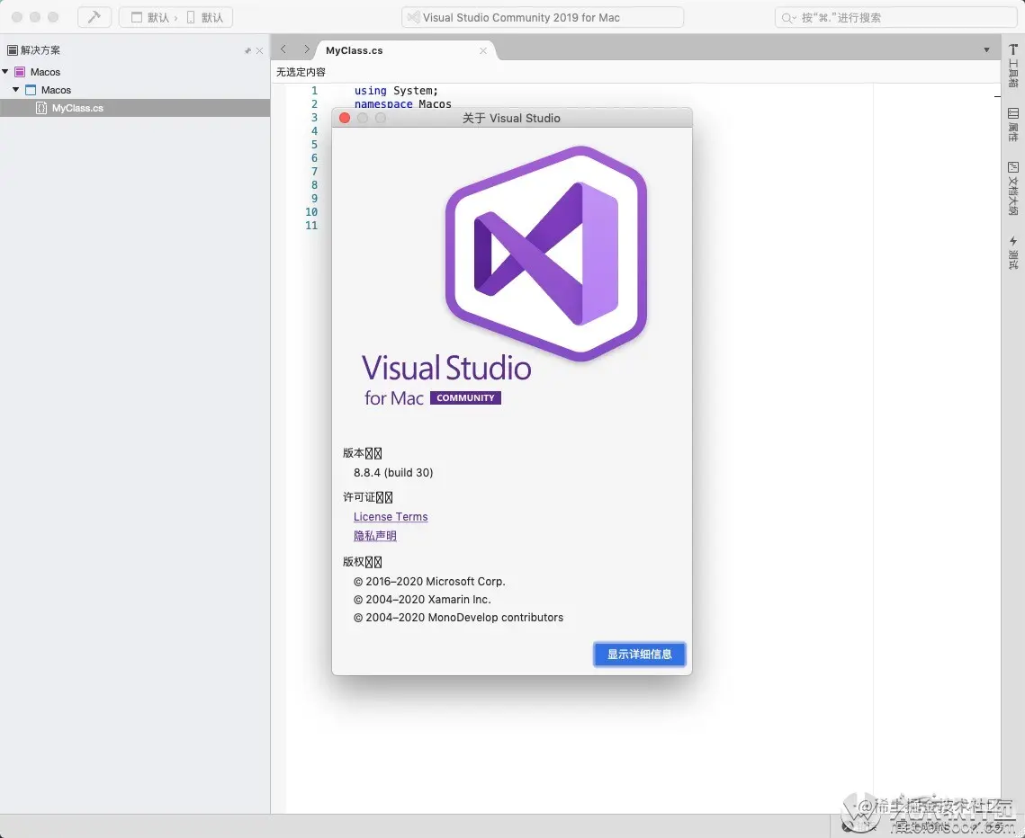Viewport: 1025px width, 838px height.
Task: Click the Microsoft Corp. copyright line
Action: [x=429, y=582]
